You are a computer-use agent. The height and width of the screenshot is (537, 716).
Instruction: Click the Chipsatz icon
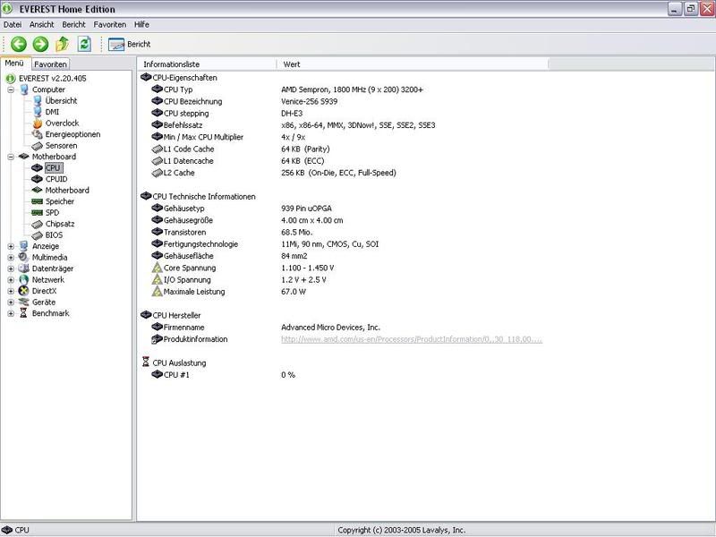pos(38,224)
